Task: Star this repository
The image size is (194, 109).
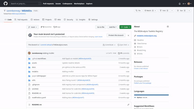Action: coord(181,10)
